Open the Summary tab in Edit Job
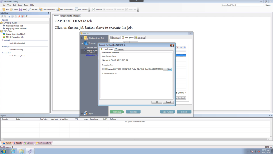Screen dimensions: 273x154 coord(115,38)
